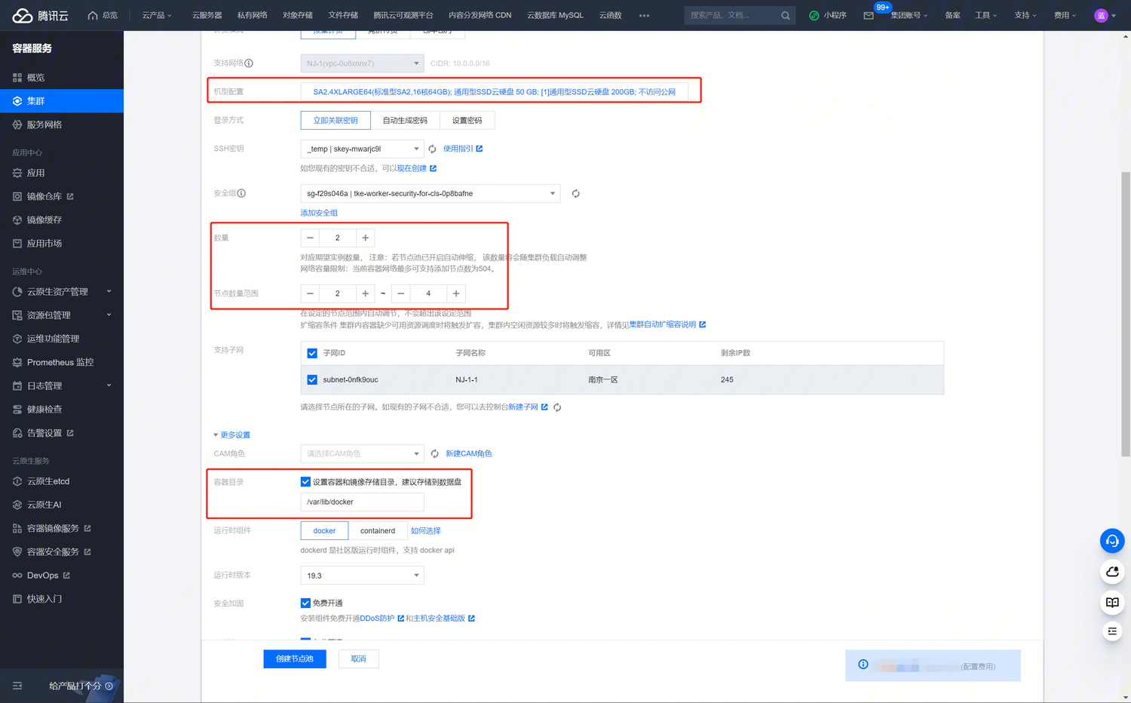The height and width of the screenshot is (703, 1131).
Task: Click the mail notification icon in top bar
Action: (869, 16)
